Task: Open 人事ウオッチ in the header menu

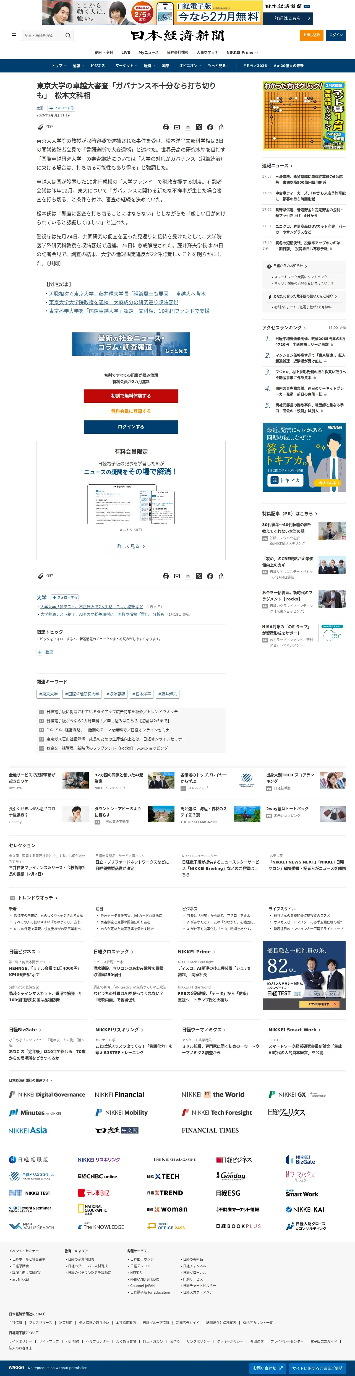Action: coord(207,52)
